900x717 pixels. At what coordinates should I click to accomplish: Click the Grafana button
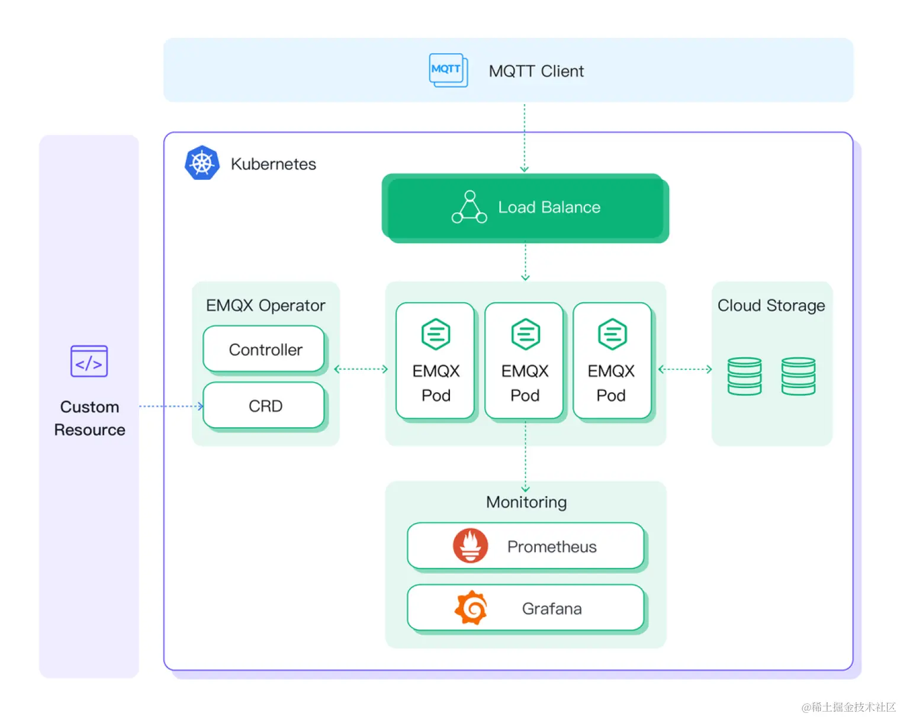click(x=525, y=608)
